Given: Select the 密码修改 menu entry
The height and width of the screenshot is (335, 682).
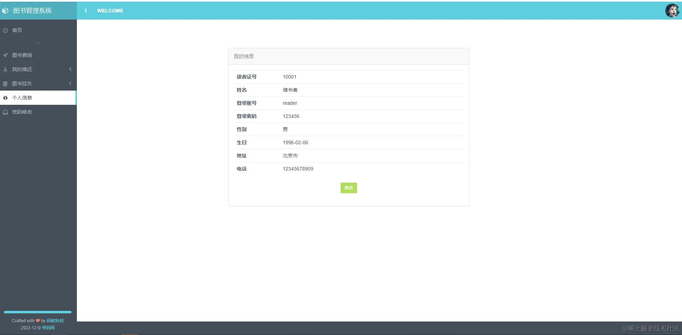Looking at the screenshot, I should (22, 112).
